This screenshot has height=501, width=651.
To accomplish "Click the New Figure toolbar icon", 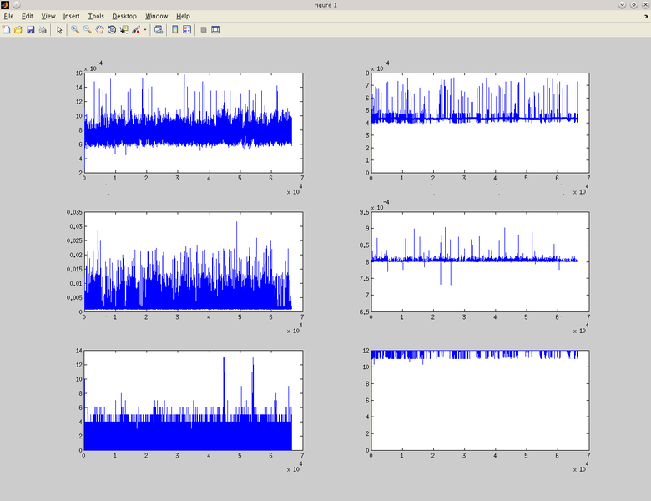I will point(7,29).
